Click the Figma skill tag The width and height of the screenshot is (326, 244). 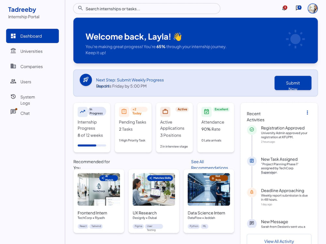pos(138,226)
